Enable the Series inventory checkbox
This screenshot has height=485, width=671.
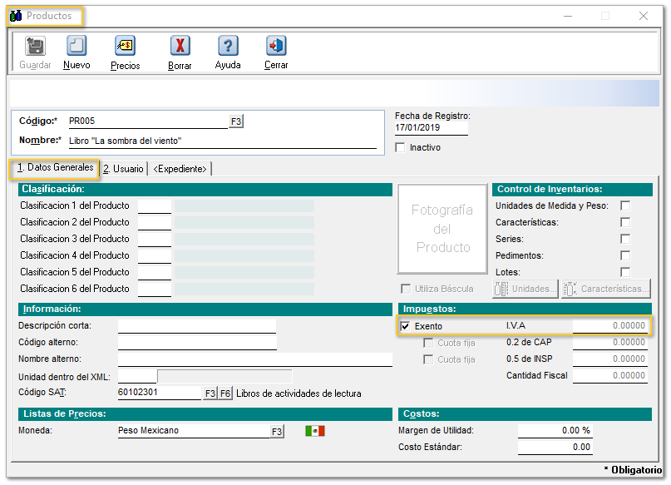(625, 239)
